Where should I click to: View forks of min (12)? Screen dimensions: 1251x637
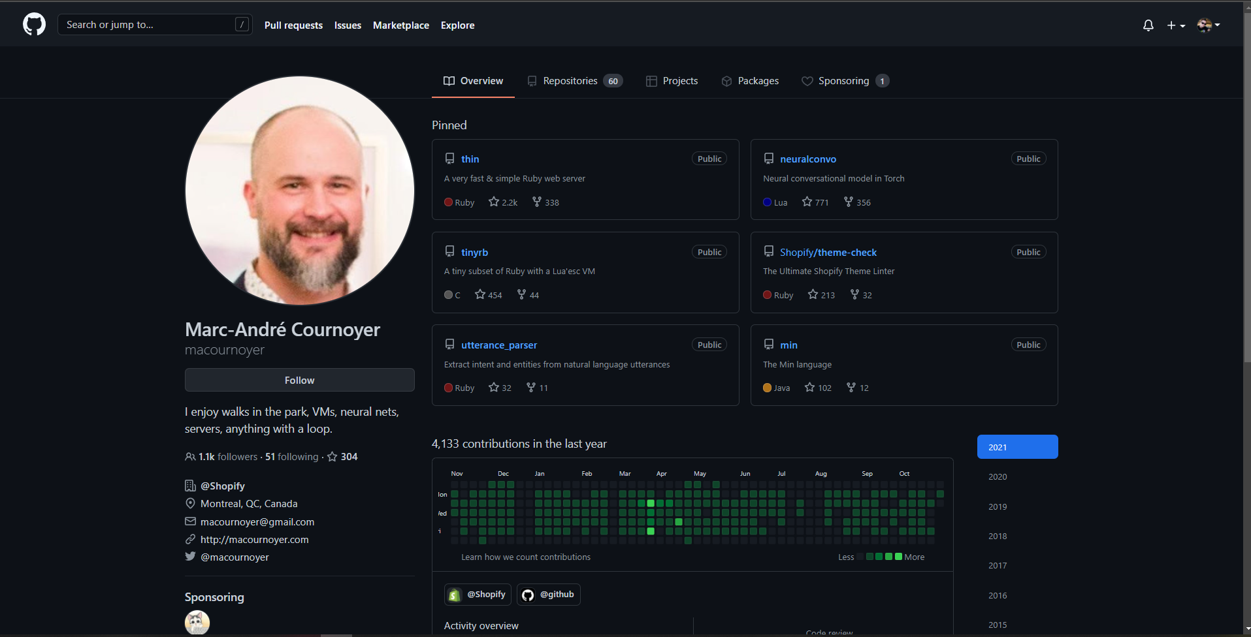857,388
